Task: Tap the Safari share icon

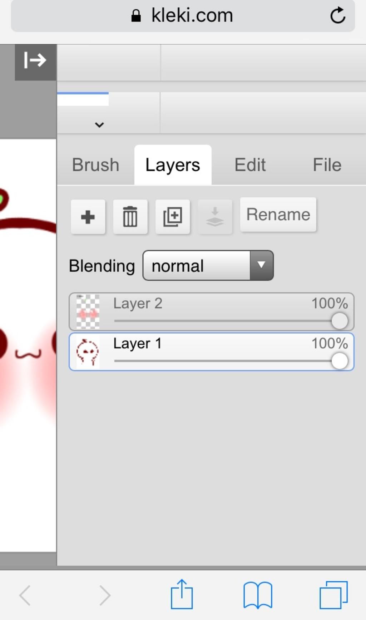Action: pyautogui.click(x=182, y=594)
